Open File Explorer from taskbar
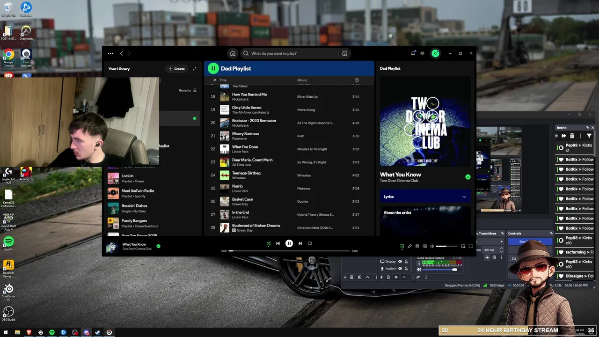Screen dimensions: 599x337 tap(17, 332)
